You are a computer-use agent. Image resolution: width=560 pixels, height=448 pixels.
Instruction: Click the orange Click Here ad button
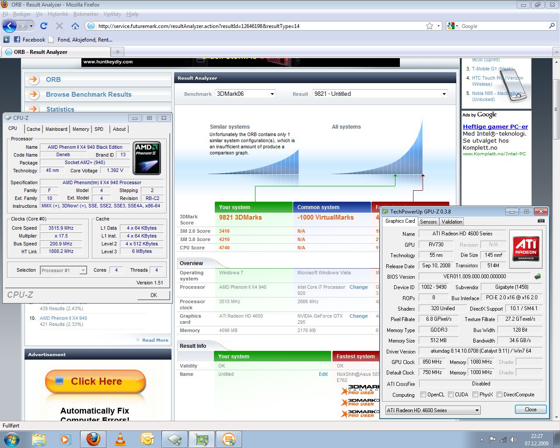click(96, 381)
